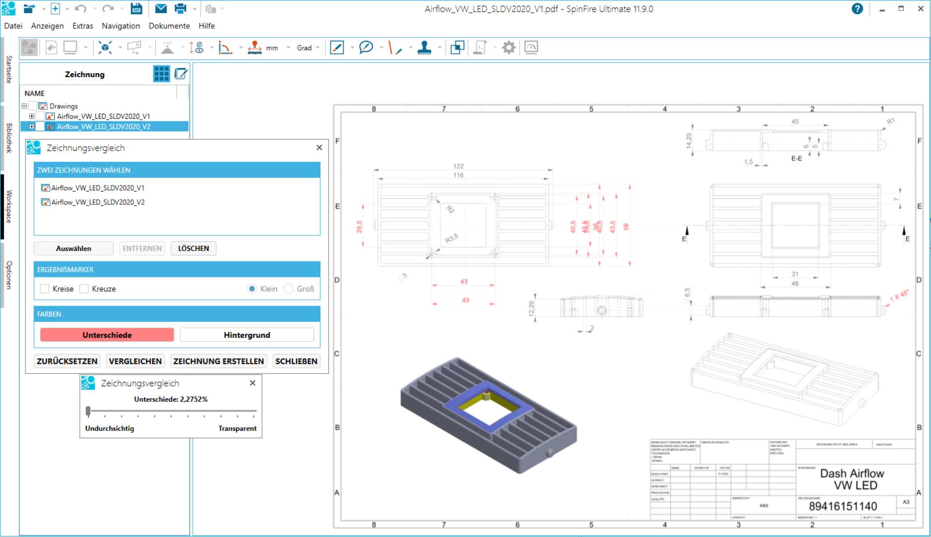The height and width of the screenshot is (537, 931).
Task: Select the Groß marker size option
Action: click(x=288, y=289)
